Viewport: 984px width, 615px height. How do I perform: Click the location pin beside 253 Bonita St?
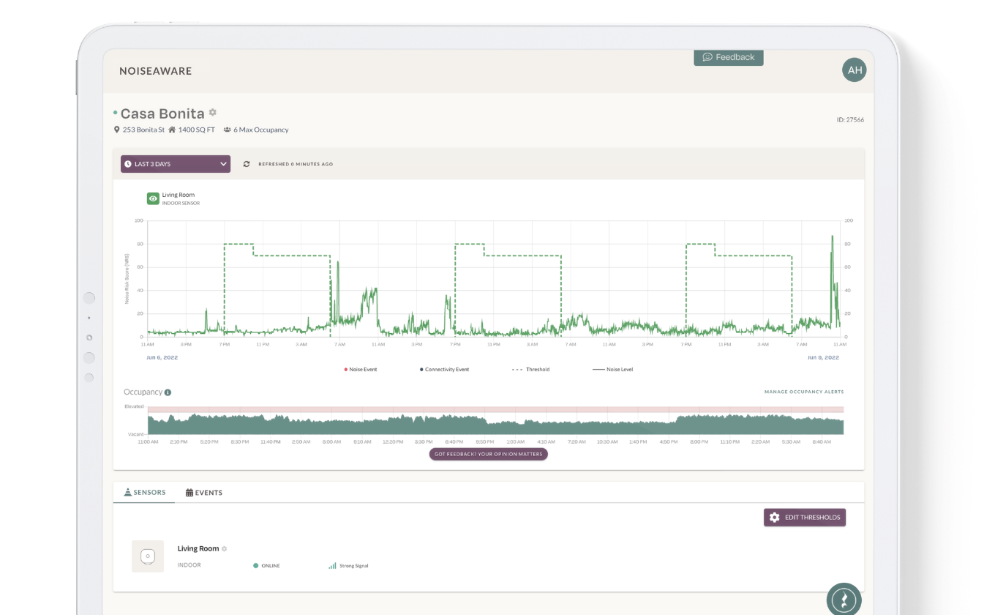tap(117, 130)
